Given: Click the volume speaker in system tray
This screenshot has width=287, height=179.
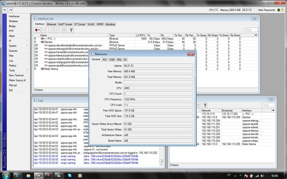Looking at the screenshot, I should pos(262,176).
